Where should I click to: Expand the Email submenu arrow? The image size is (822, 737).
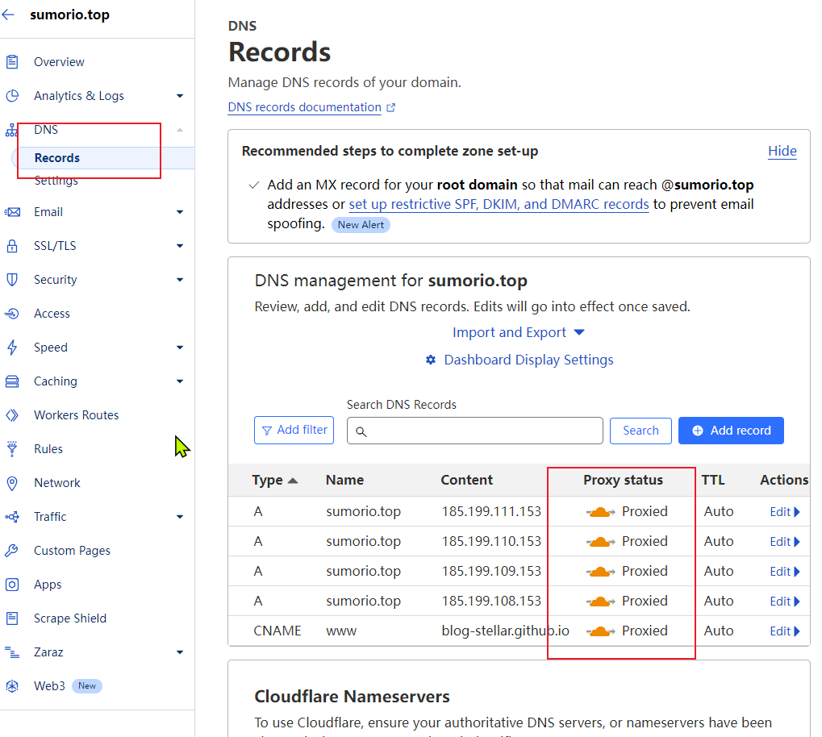[180, 212]
